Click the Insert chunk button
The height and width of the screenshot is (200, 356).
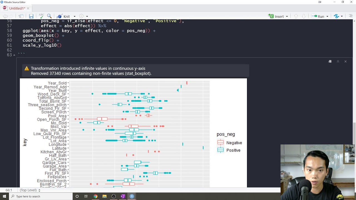click(276, 16)
